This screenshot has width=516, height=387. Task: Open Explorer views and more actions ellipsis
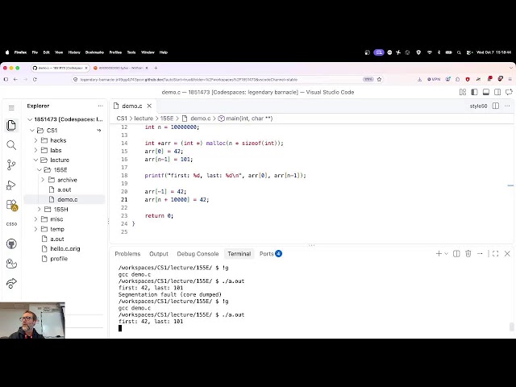pyautogui.click(x=100, y=106)
